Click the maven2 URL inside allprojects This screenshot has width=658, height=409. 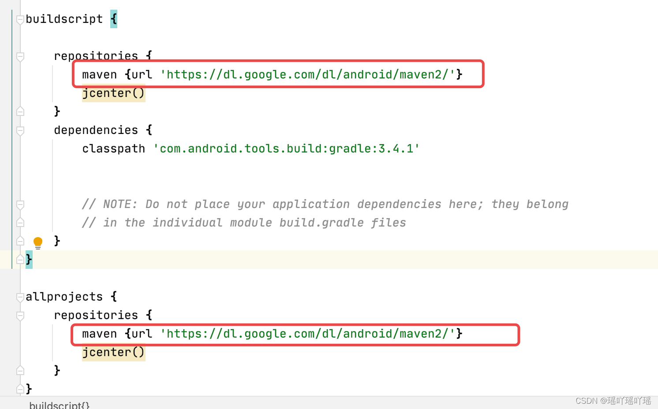pos(309,334)
